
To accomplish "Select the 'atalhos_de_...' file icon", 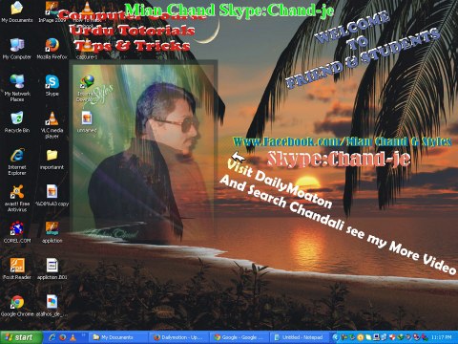I will point(52,306).
